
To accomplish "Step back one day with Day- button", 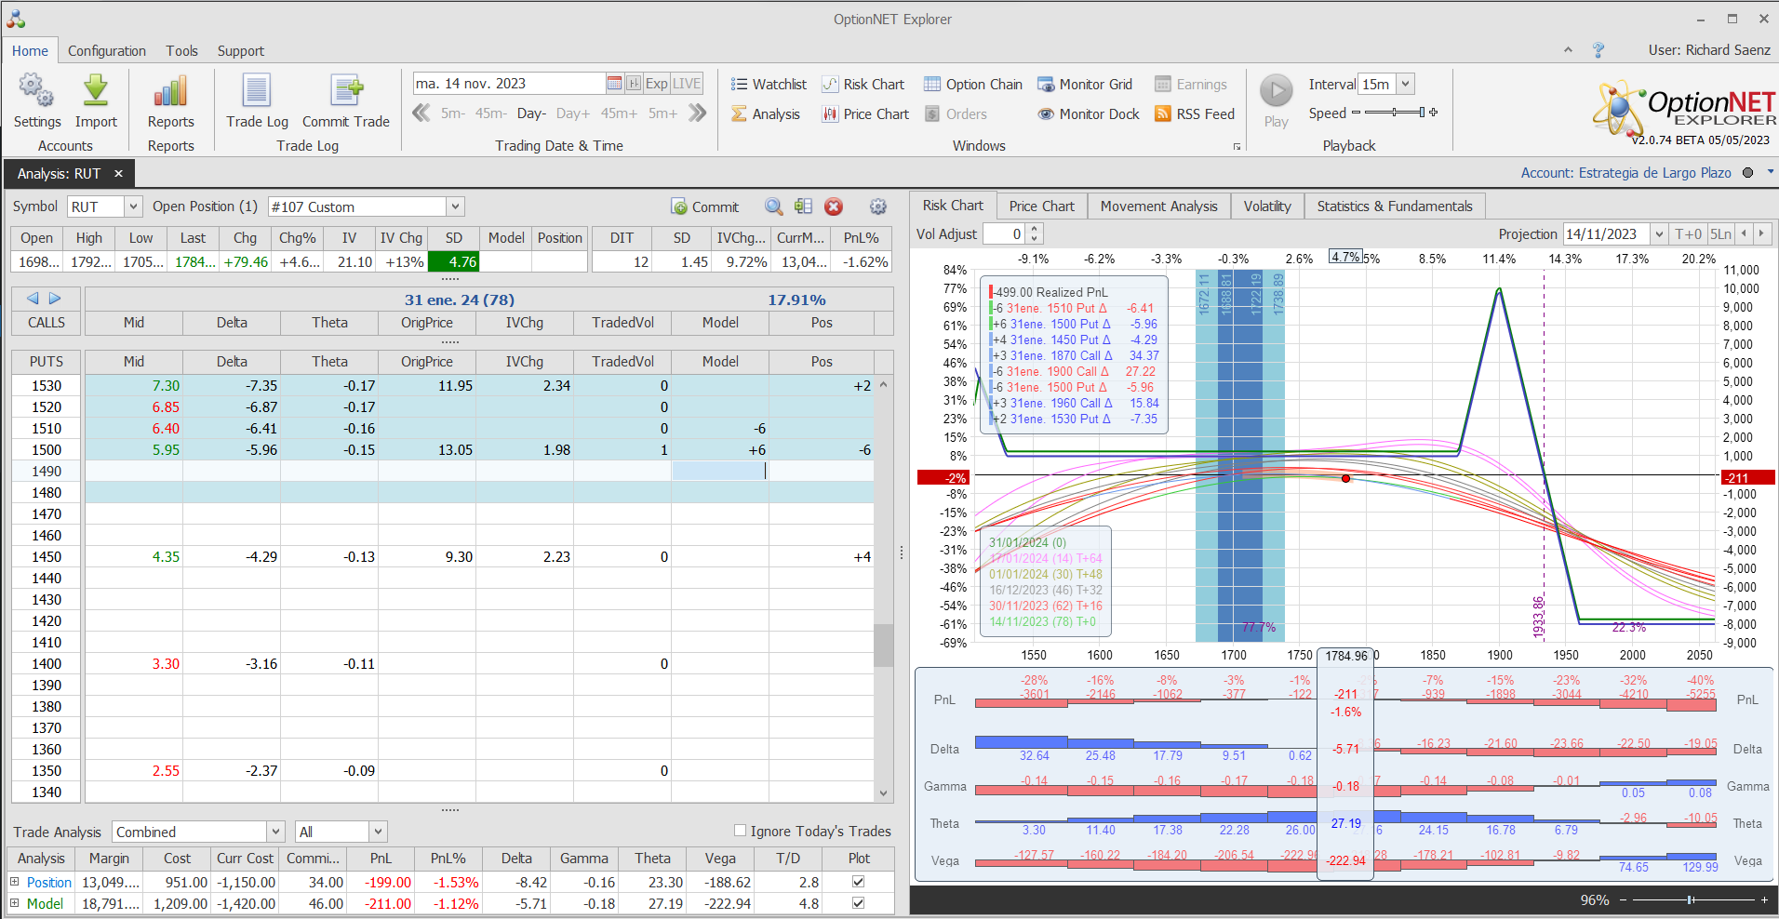I will pyautogui.click(x=530, y=113).
